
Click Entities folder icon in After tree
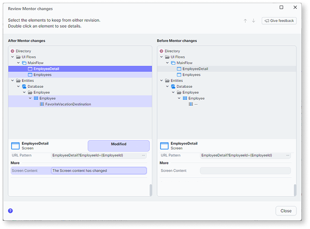pyautogui.click(x=18, y=81)
